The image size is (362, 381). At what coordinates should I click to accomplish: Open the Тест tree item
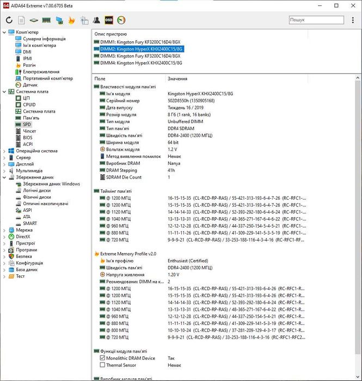20,276
